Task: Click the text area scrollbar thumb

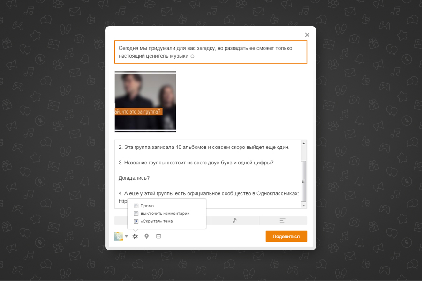Action: click(x=303, y=180)
